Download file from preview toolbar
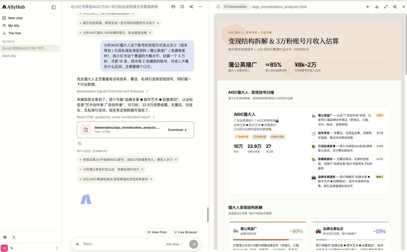This screenshot has height=252, width=407. tap(377, 7)
